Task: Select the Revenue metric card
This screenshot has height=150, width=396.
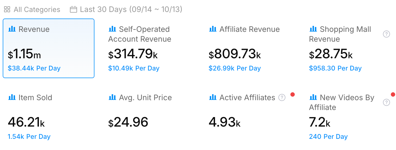Action: (49, 48)
